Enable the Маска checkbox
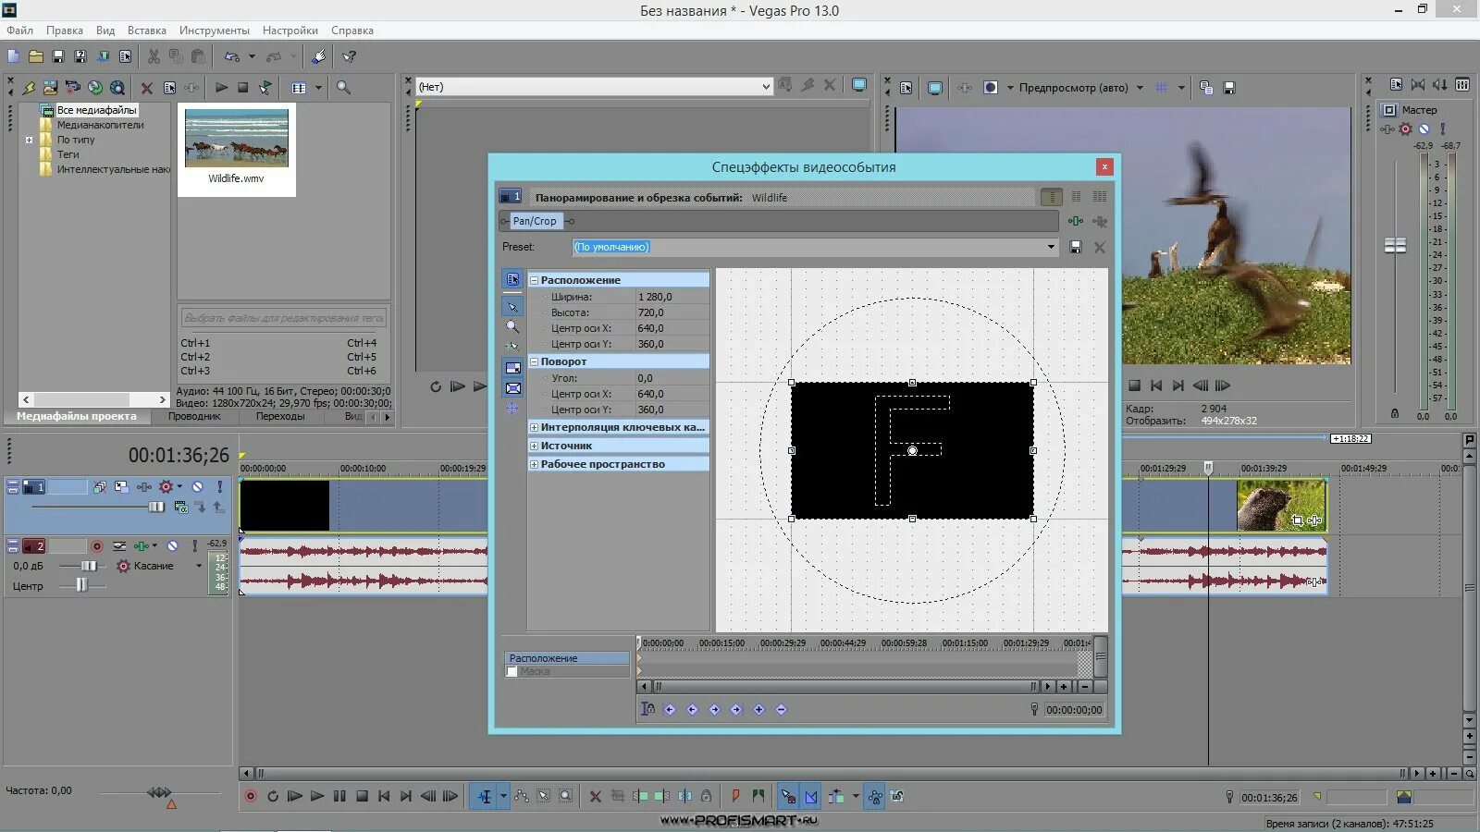The image size is (1480, 832). pyautogui.click(x=512, y=672)
